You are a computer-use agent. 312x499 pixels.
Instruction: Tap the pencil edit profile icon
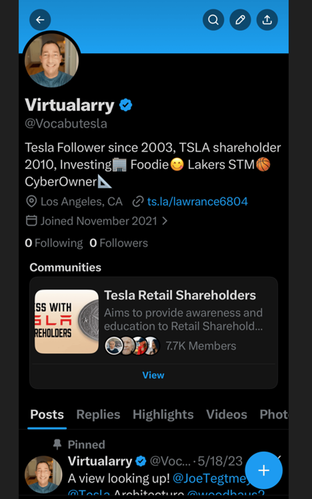pyautogui.click(x=240, y=20)
